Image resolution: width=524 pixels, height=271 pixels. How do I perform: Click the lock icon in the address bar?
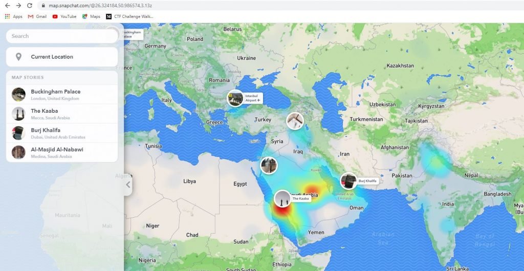tap(43, 6)
